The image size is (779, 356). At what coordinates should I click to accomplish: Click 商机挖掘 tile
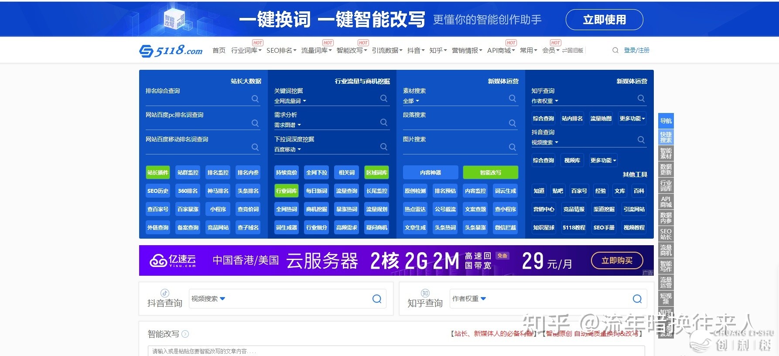click(317, 209)
